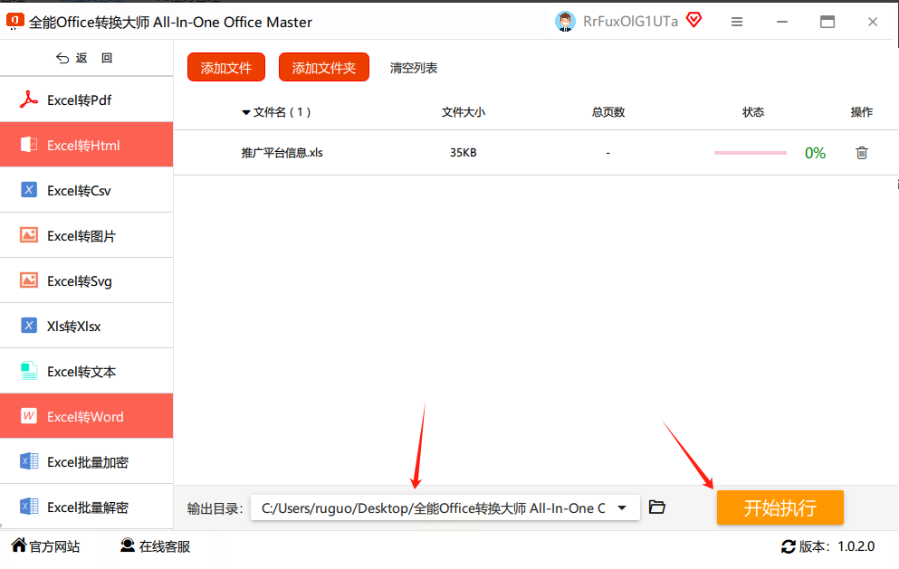Open Excel转Svg conversion mode

coord(87,280)
